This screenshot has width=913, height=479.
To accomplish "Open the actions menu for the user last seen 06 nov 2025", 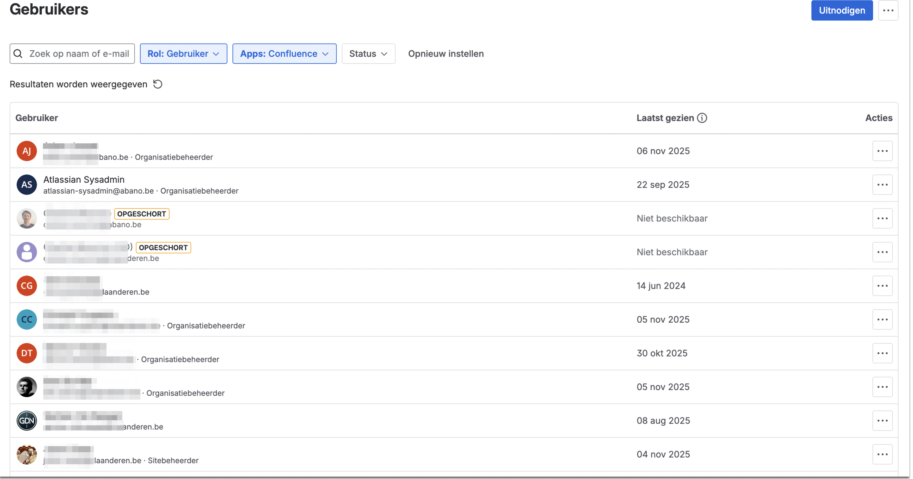I will pos(882,151).
